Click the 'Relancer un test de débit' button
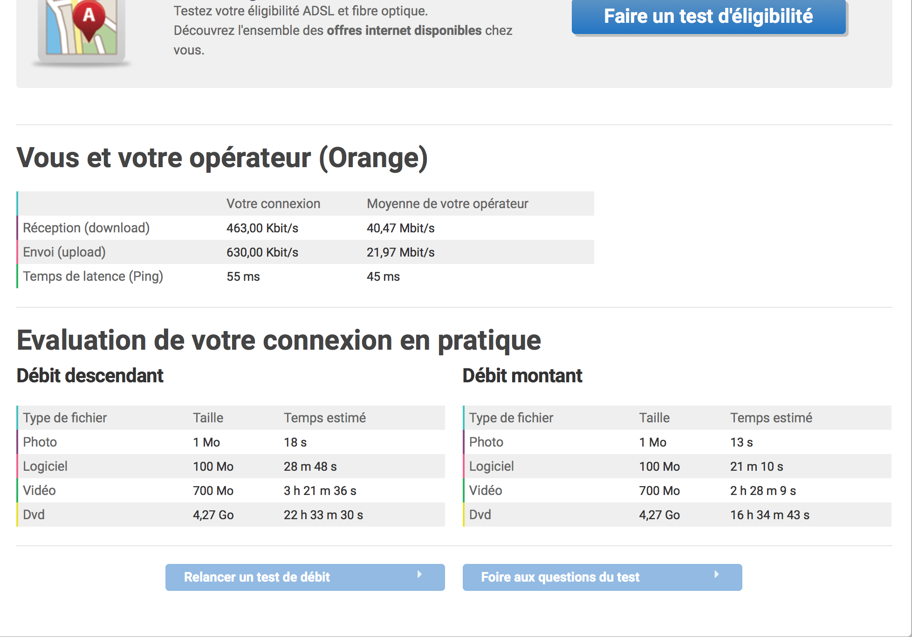This screenshot has height=637, width=912. click(304, 577)
